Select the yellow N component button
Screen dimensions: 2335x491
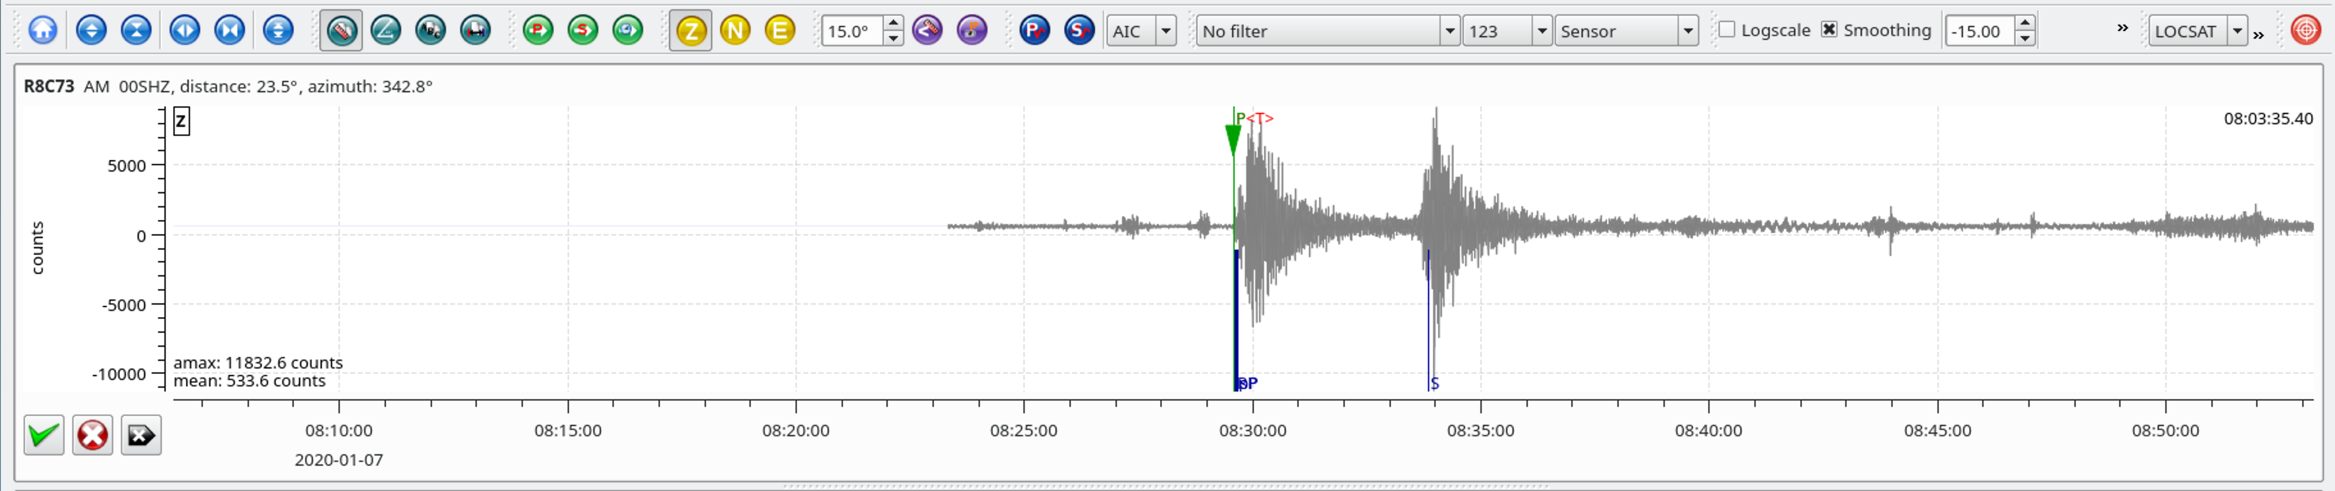tap(735, 30)
